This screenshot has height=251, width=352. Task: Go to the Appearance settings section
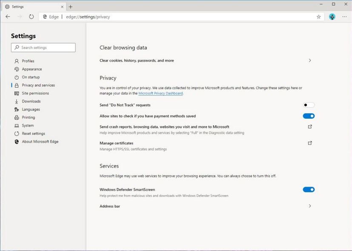click(x=32, y=69)
